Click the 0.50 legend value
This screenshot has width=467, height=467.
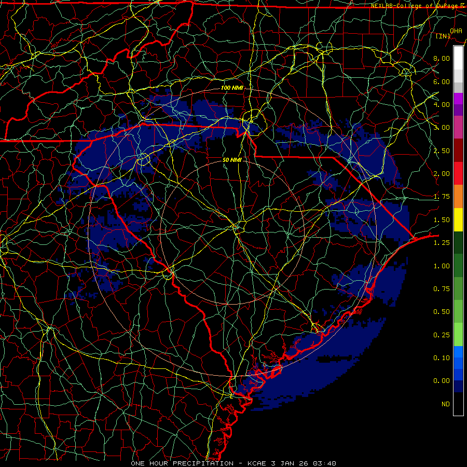pos(442,312)
